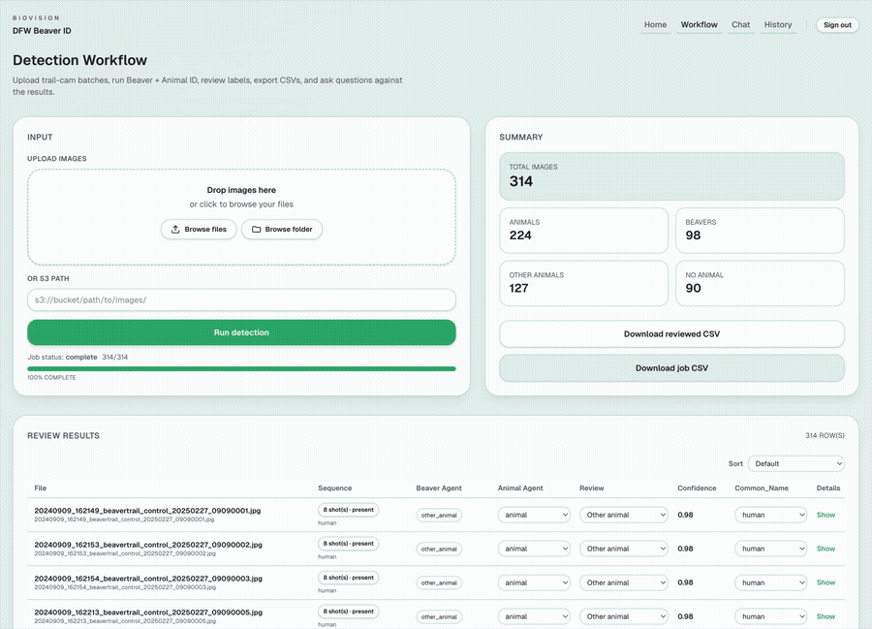Select the Workflow nav tab
Image resolution: width=872 pixels, height=629 pixels.
pos(699,25)
